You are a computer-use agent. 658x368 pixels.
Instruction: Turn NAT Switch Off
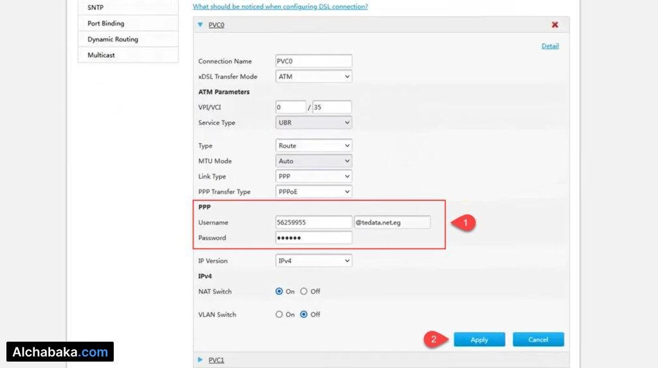(x=304, y=292)
